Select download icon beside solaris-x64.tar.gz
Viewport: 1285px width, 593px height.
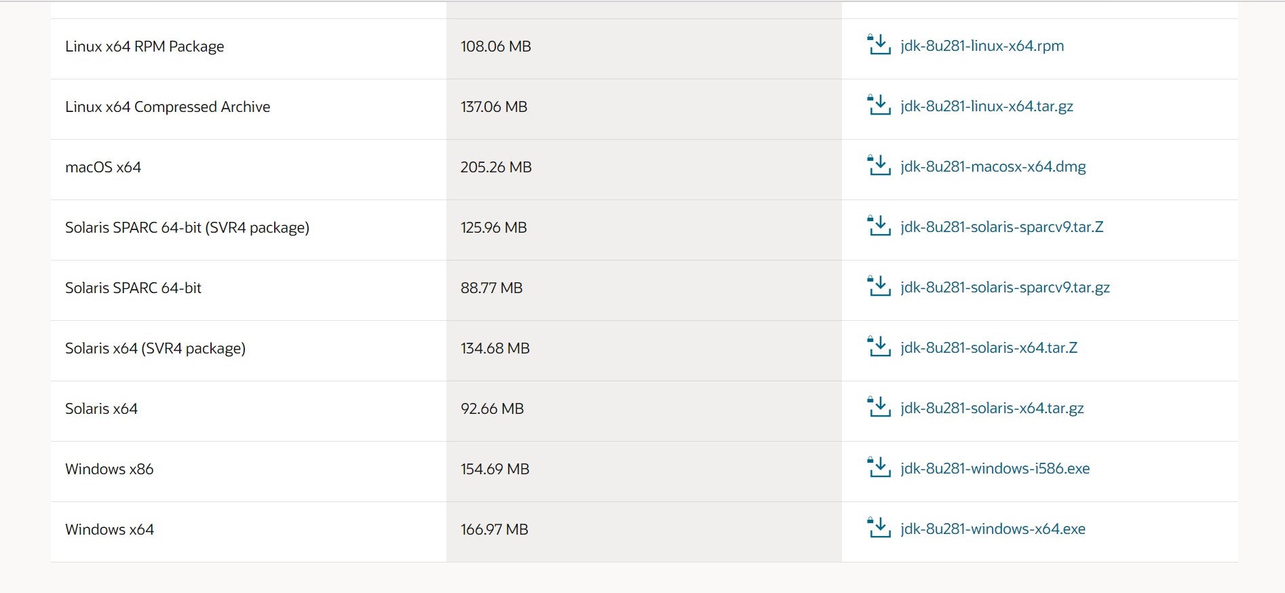879,407
